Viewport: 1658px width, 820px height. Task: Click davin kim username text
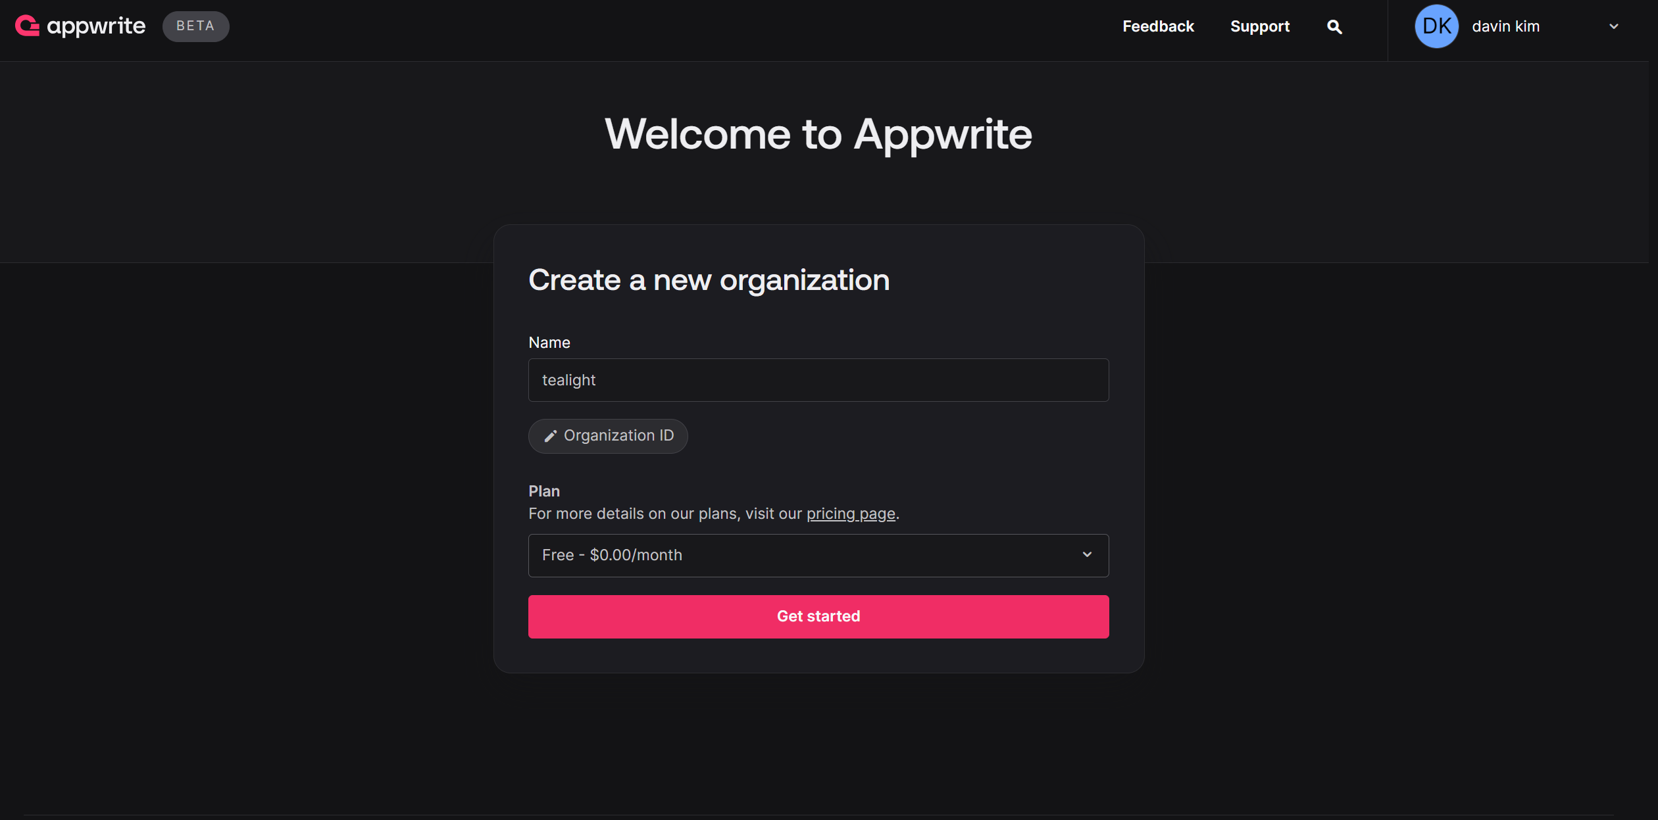pos(1505,26)
